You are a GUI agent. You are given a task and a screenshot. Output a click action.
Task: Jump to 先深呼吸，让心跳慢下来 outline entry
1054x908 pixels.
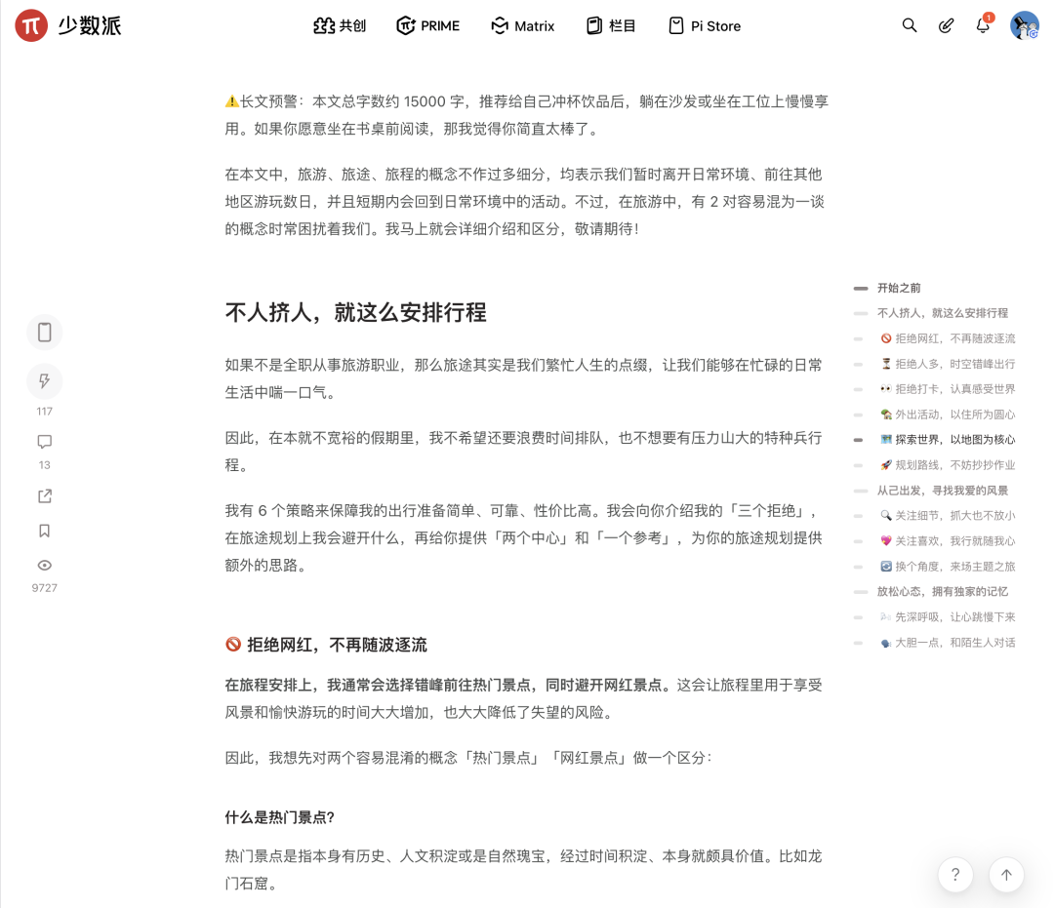pyautogui.click(x=948, y=617)
